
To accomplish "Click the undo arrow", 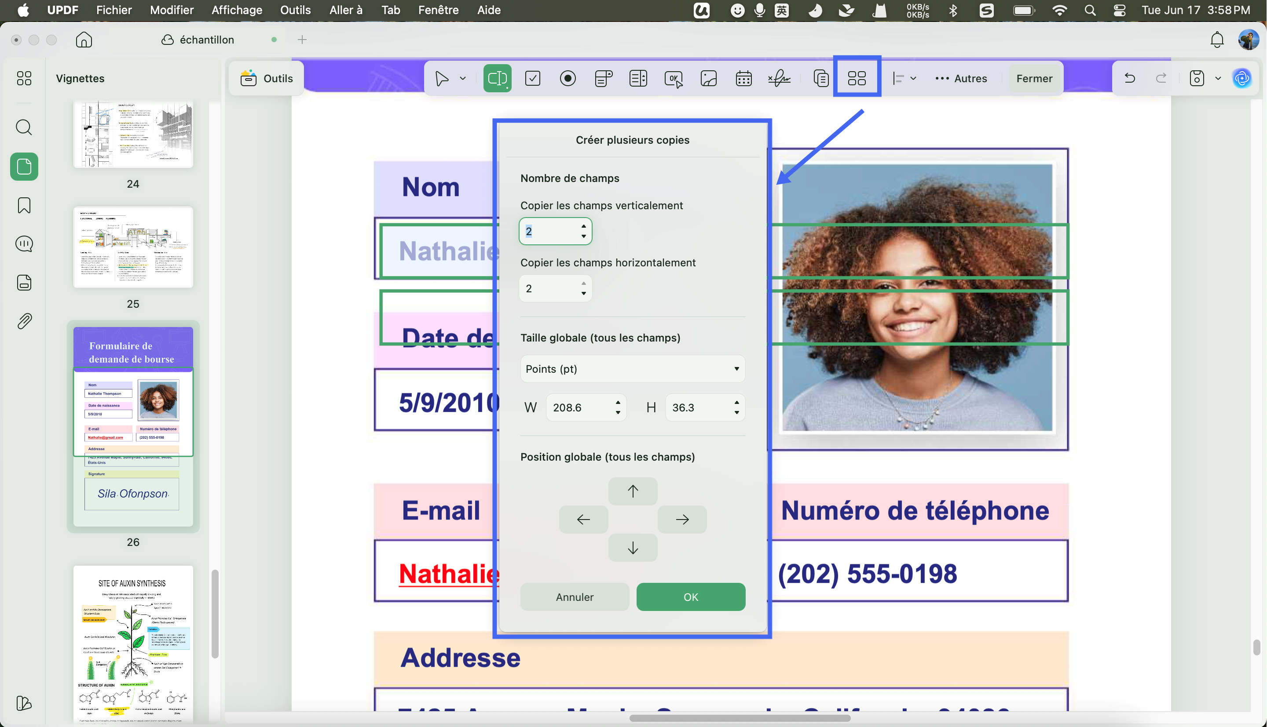I will 1130,78.
